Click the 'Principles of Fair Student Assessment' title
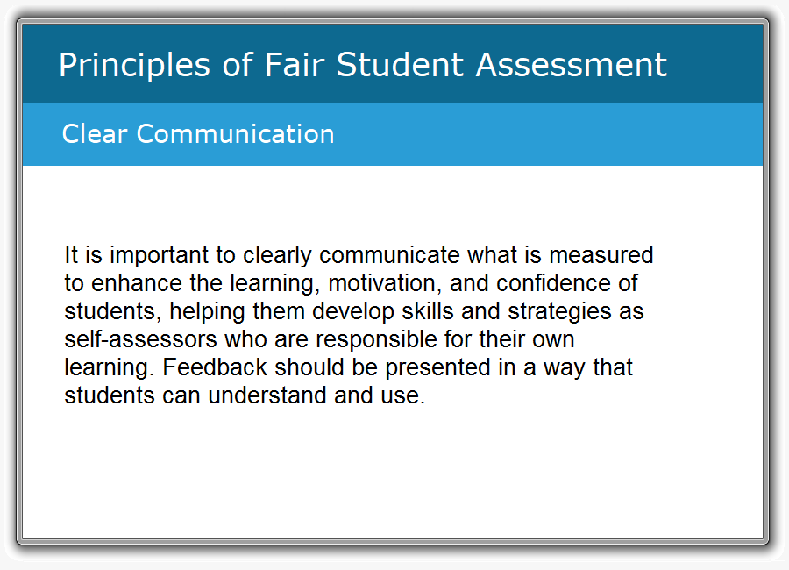Viewport: 789px width, 570px height. [363, 66]
